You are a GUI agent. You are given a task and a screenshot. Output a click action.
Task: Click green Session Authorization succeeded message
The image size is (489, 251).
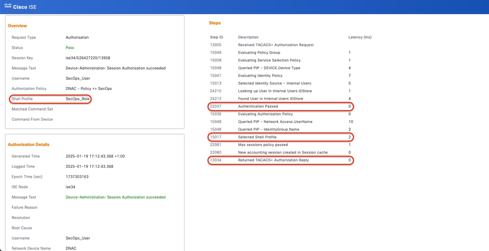tap(116, 197)
